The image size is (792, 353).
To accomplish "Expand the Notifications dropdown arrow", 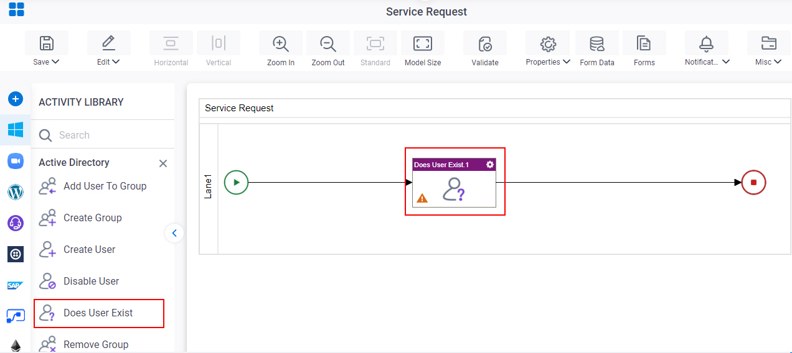I will point(726,62).
